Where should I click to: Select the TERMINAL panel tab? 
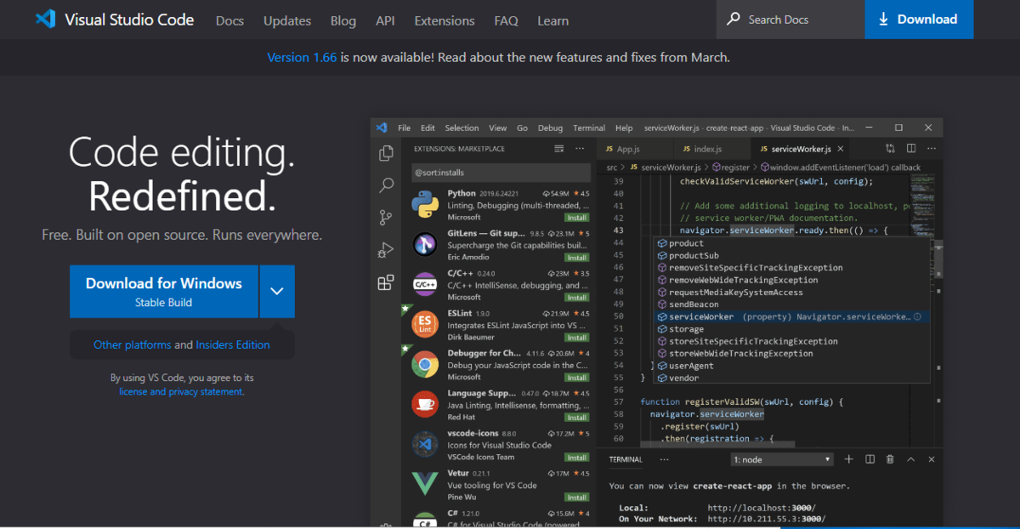pyautogui.click(x=626, y=459)
